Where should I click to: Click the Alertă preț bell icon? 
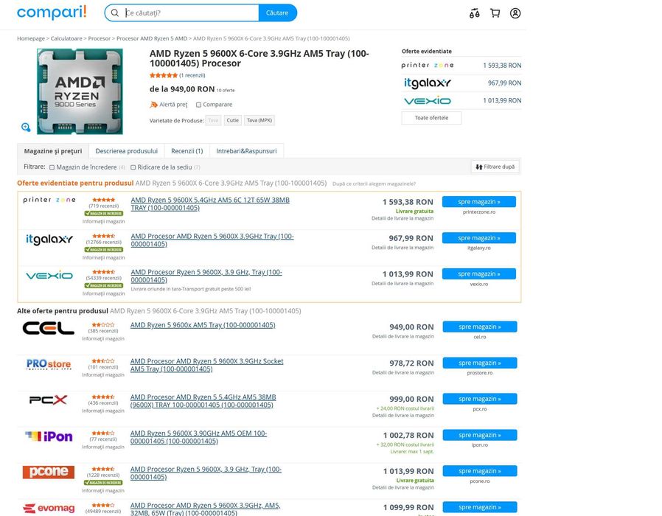click(153, 104)
